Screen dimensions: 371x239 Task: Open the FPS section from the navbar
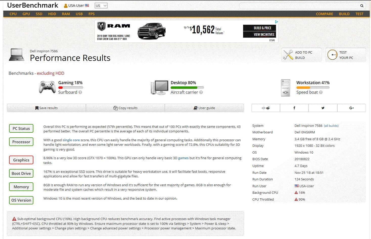coord(91,14)
